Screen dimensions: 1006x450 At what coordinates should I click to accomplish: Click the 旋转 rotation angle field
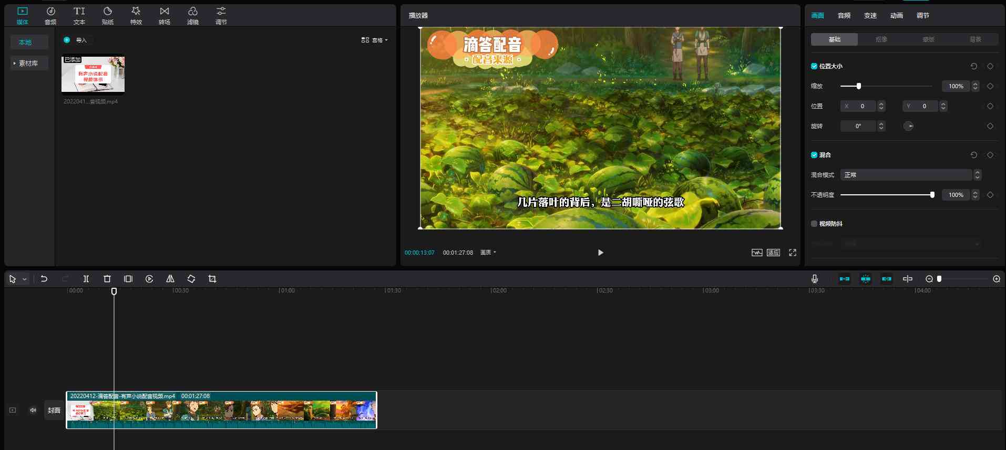858,126
